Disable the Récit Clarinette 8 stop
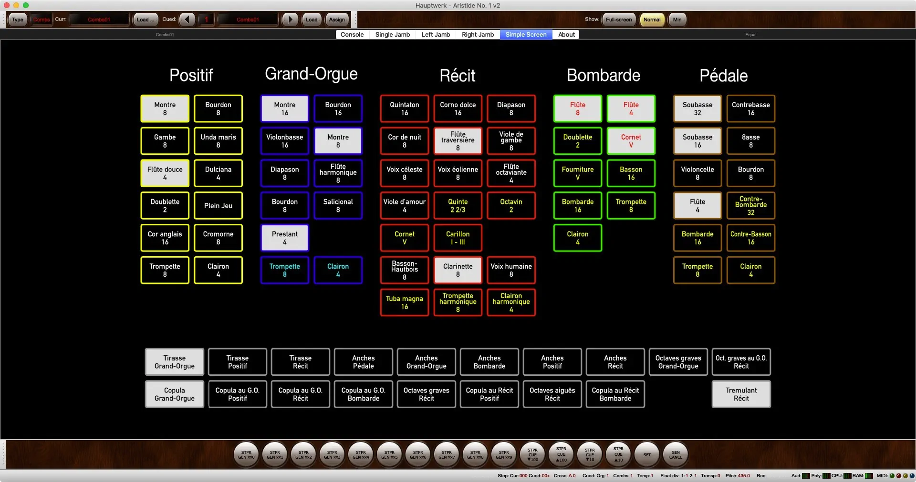 [458, 270]
